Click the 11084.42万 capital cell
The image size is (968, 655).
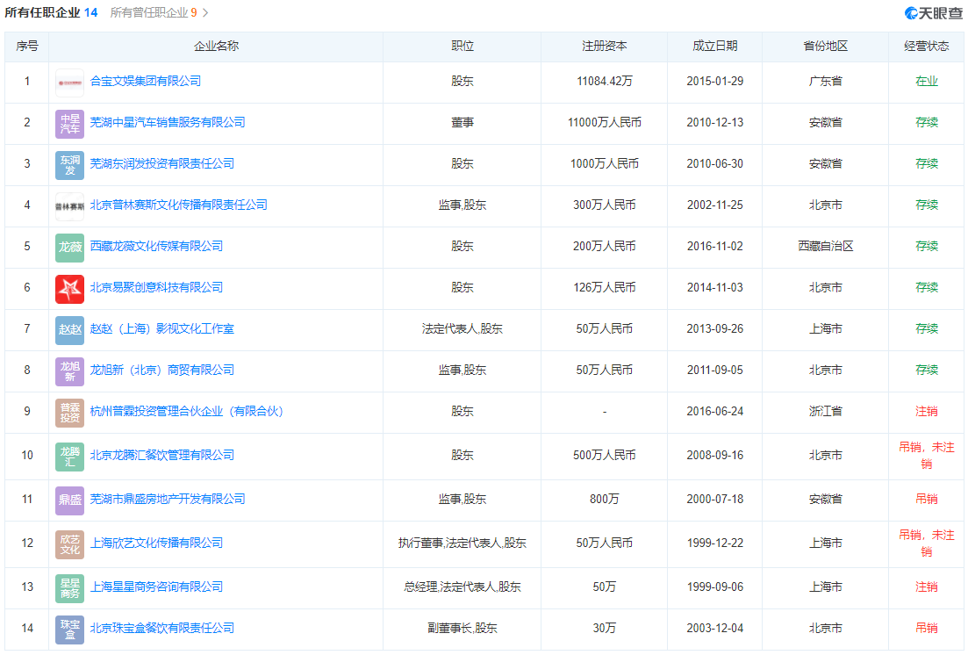pos(605,81)
